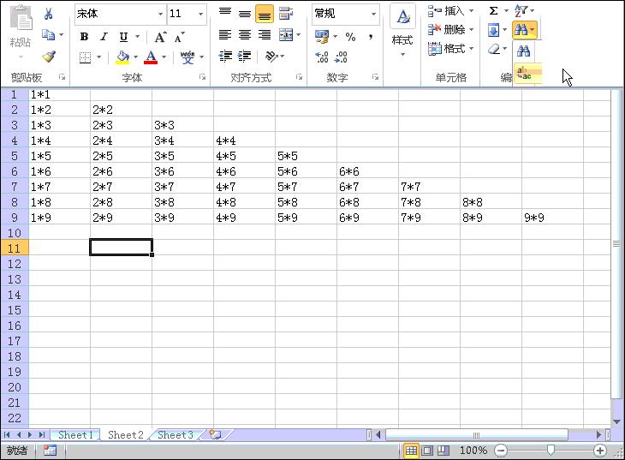The width and height of the screenshot is (625, 460).
Task: Open 数字 group dialog launcher
Action: coord(375,77)
